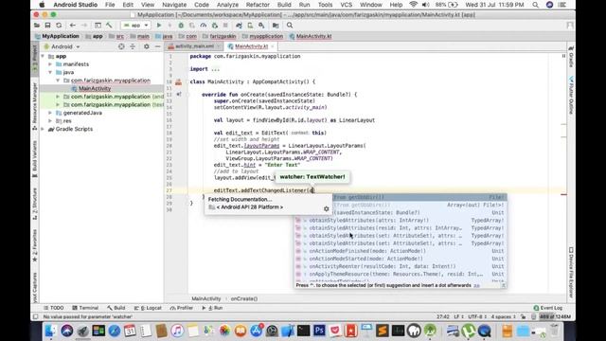Open Project Structure toolbar icon
Image resolution: width=606 pixels, height=341 pixels.
[276, 26]
